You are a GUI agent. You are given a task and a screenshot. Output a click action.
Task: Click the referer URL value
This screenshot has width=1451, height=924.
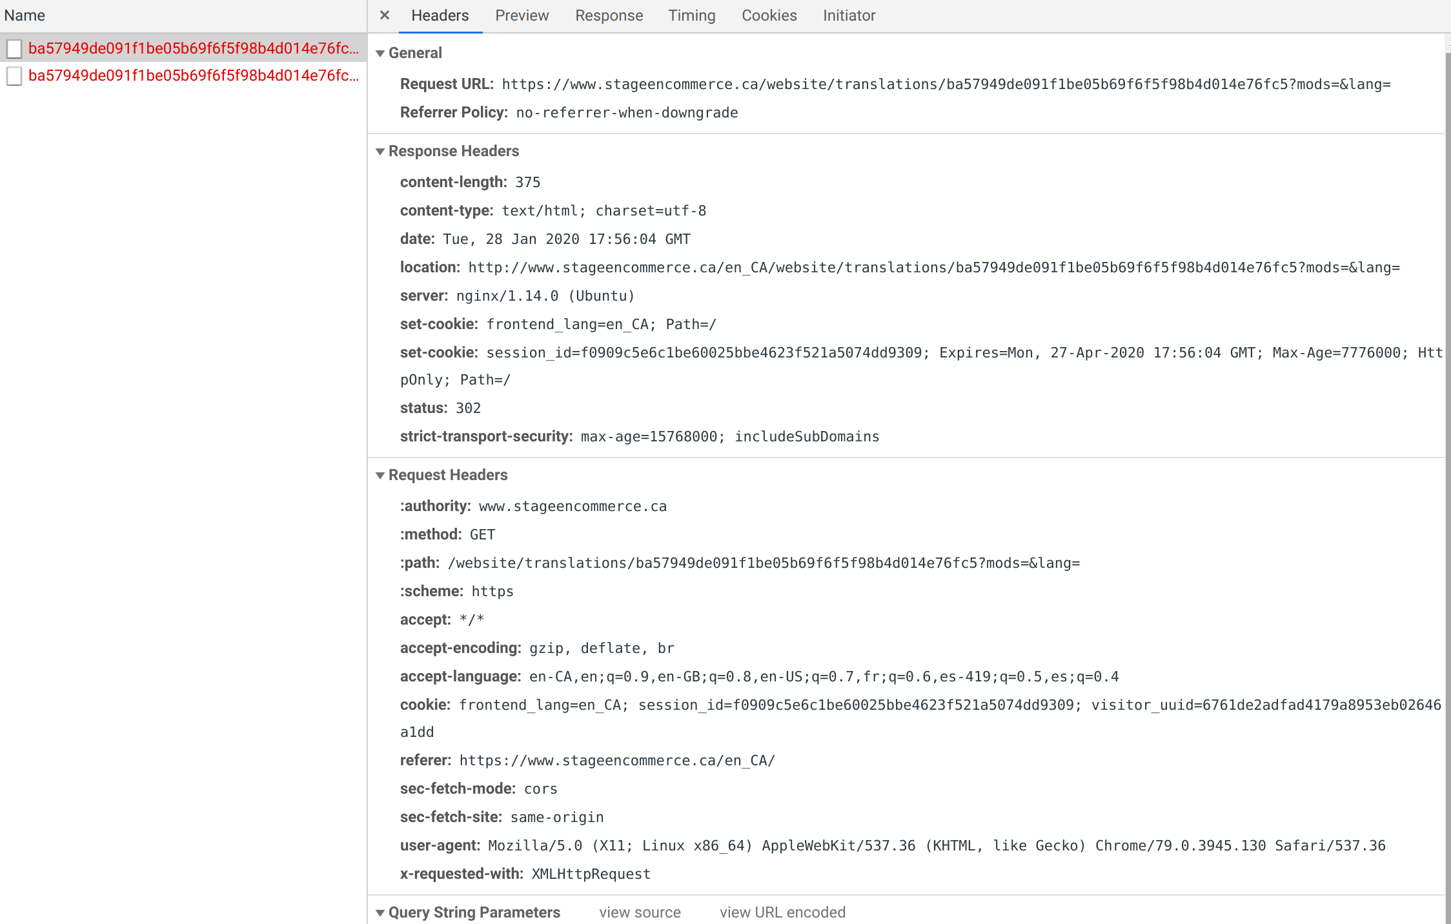tap(617, 761)
